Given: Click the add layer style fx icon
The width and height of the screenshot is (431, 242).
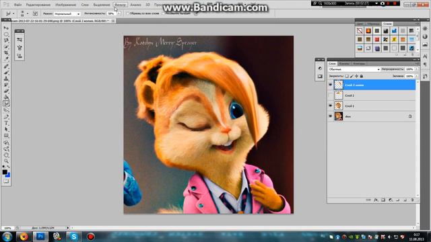Looking at the screenshot, I should tap(376, 200).
